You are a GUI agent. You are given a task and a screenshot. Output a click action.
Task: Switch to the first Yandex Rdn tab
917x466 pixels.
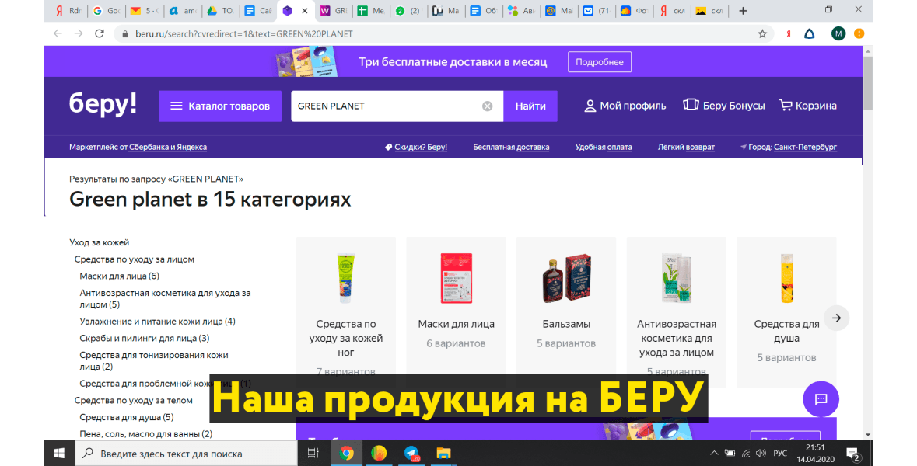[x=68, y=11]
